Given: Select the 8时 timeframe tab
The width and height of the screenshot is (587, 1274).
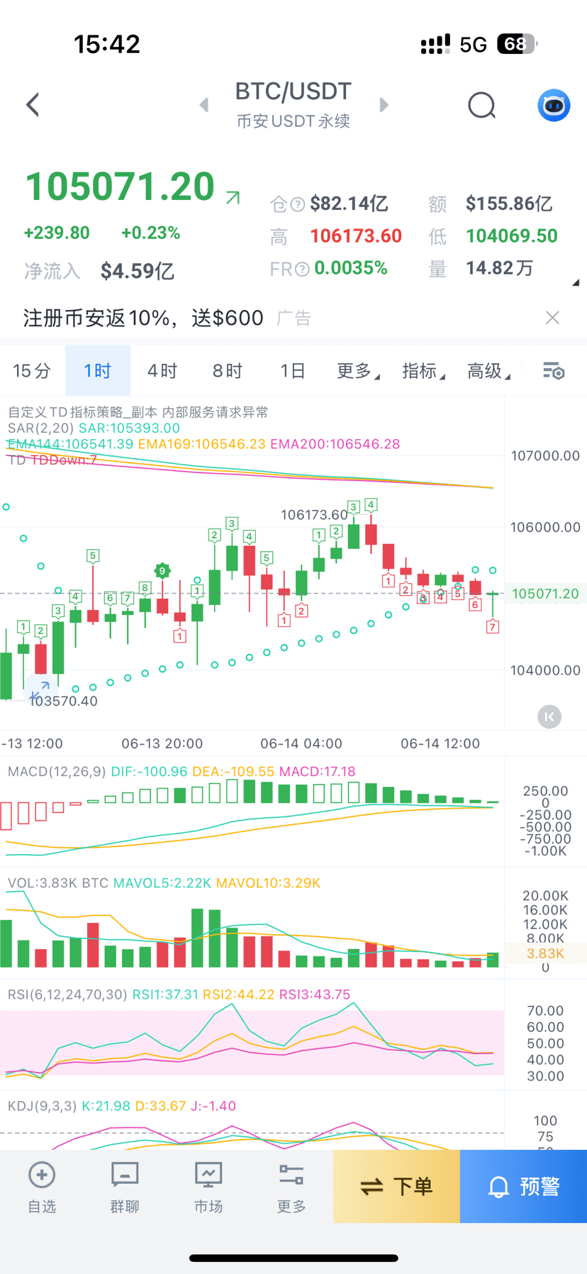Looking at the screenshot, I should coord(228,370).
